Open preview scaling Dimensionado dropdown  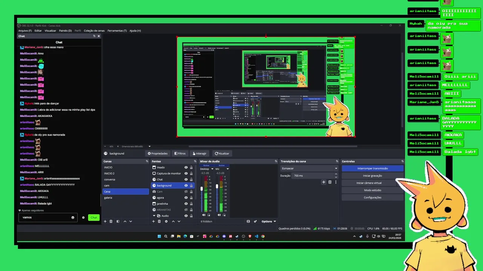coord(149,146)
